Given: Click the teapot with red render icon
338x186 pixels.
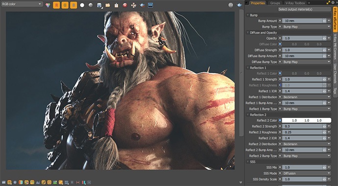Looking at the screenshot, I should [x=142, y=5].
